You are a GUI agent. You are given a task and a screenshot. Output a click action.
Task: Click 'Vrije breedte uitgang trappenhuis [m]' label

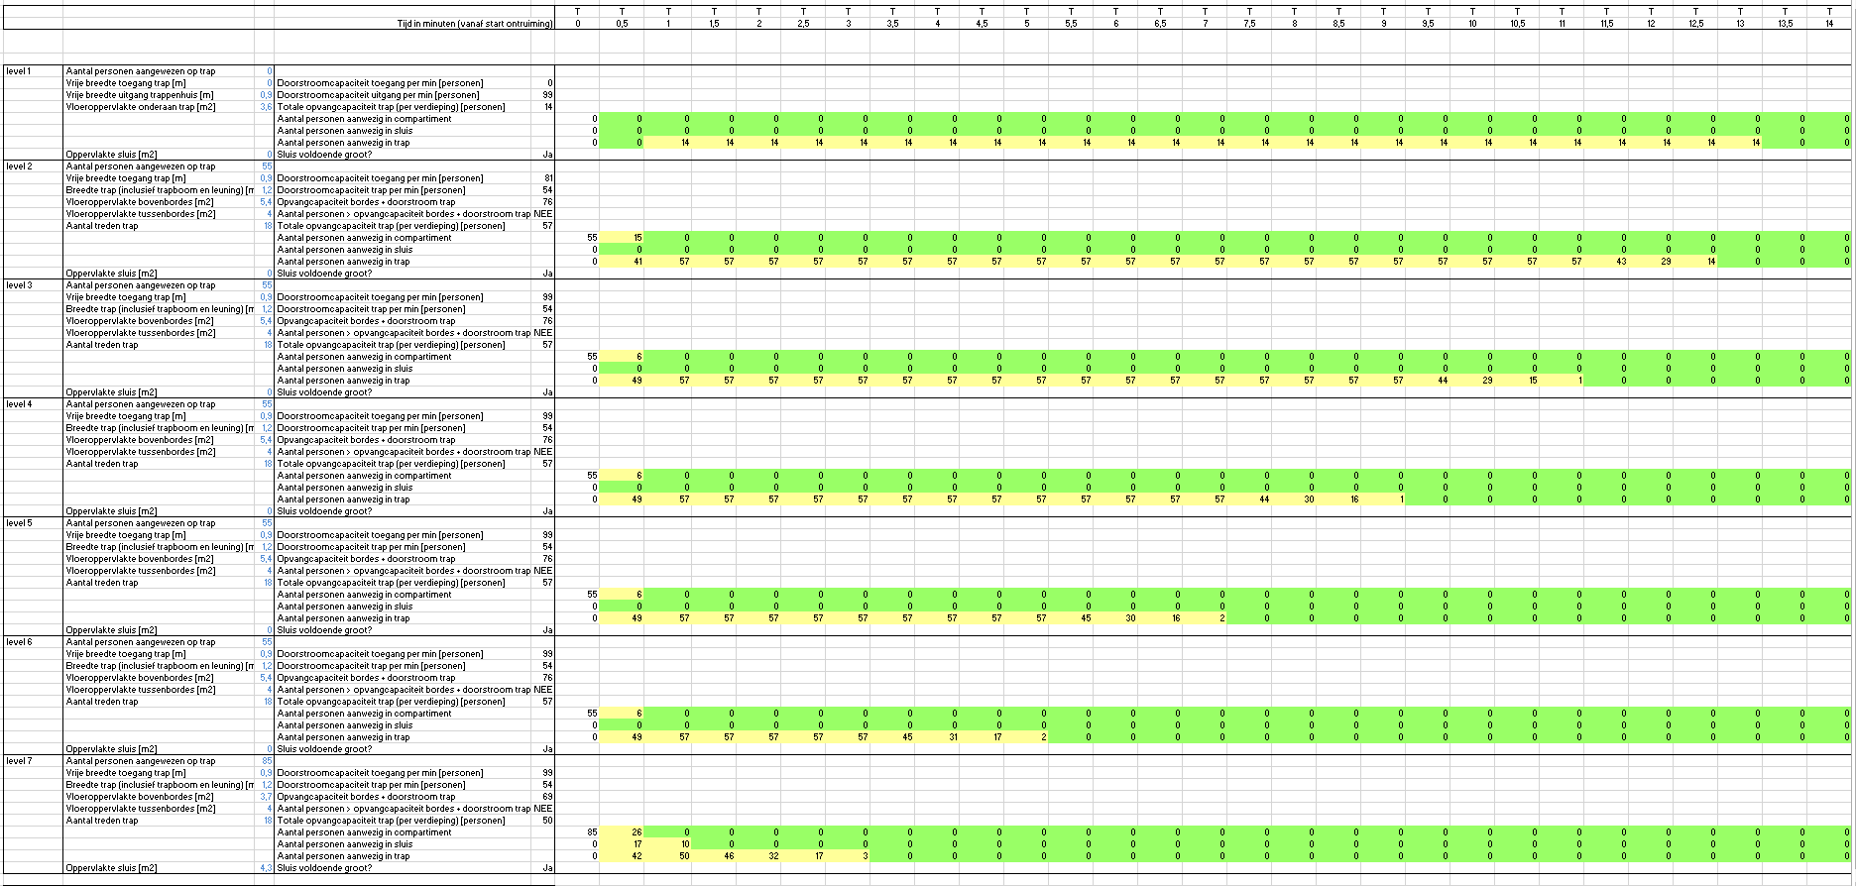point(140,95)
